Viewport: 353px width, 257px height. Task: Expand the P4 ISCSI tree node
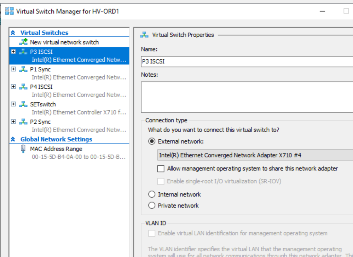click(13, 87)
